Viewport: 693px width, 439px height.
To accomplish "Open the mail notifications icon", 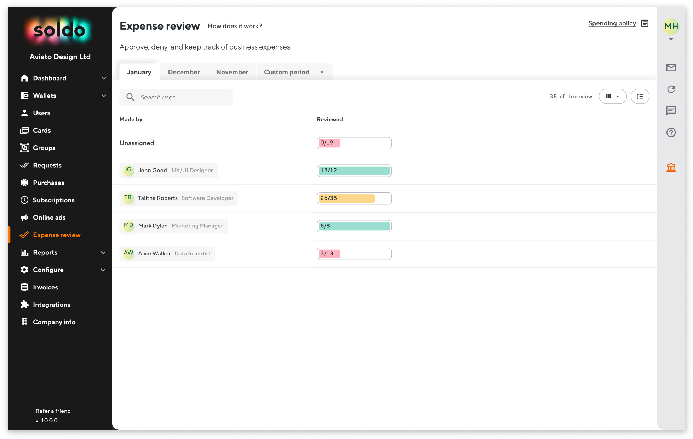I will pyautogui.click(x=671, y=68).
